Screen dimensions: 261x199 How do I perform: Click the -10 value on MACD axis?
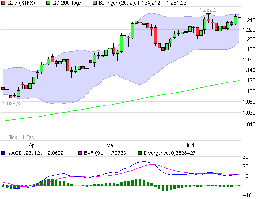click(247, 195)
